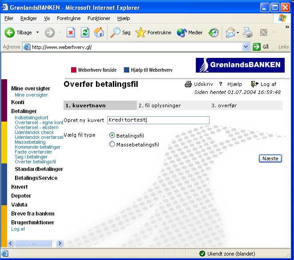Select the Betalingsfil radio button
The height and width of the screenshot is (260, 294).
[x=112, y=135]
